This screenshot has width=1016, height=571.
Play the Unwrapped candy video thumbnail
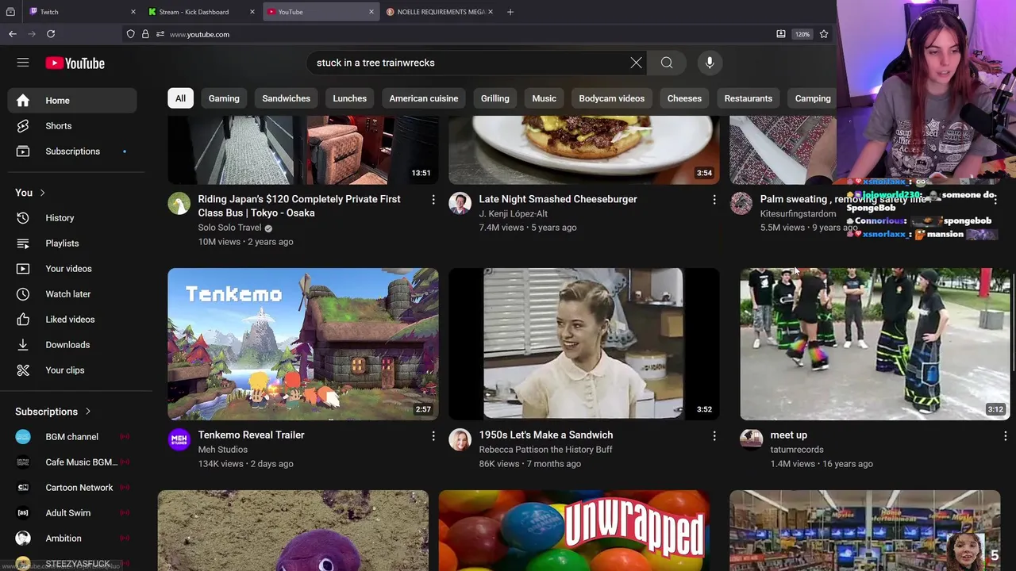(x=574, y=531)
